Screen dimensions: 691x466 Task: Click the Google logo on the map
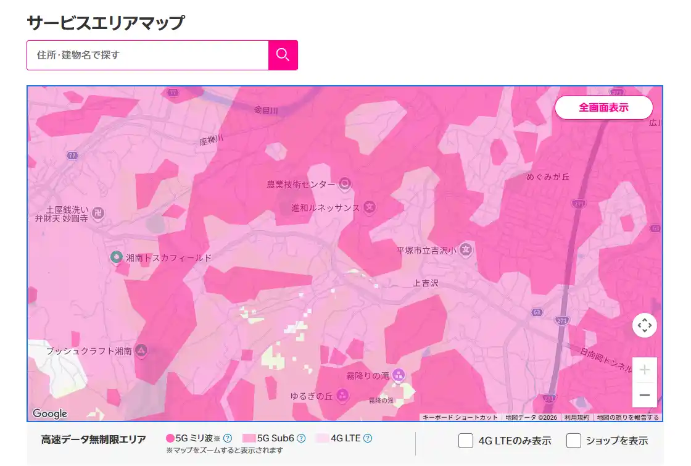(50, 414)
